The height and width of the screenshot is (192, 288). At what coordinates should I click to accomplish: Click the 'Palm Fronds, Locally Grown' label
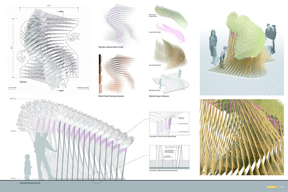[x=152, y=16]
